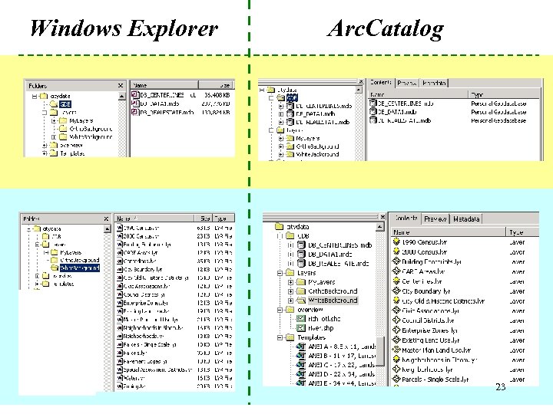This screenshot has width=553, height=414.
Task: Expand MyLayers folder in lower ArcCatalog tree
Action: 290,282
